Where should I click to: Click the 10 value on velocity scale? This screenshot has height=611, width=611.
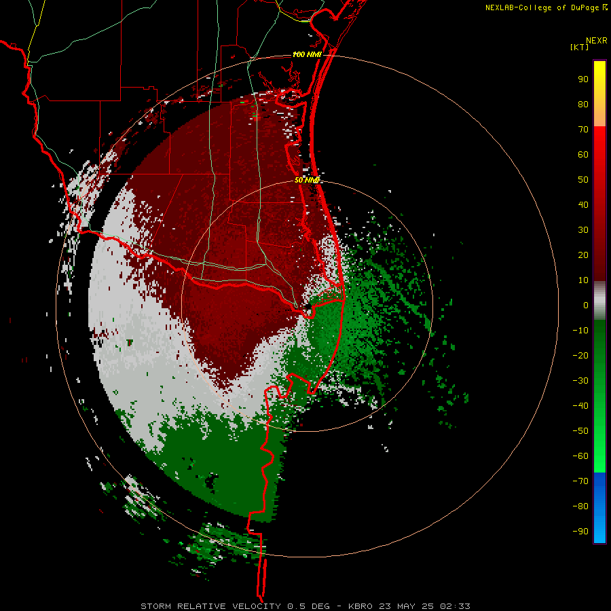pos(583,280)
